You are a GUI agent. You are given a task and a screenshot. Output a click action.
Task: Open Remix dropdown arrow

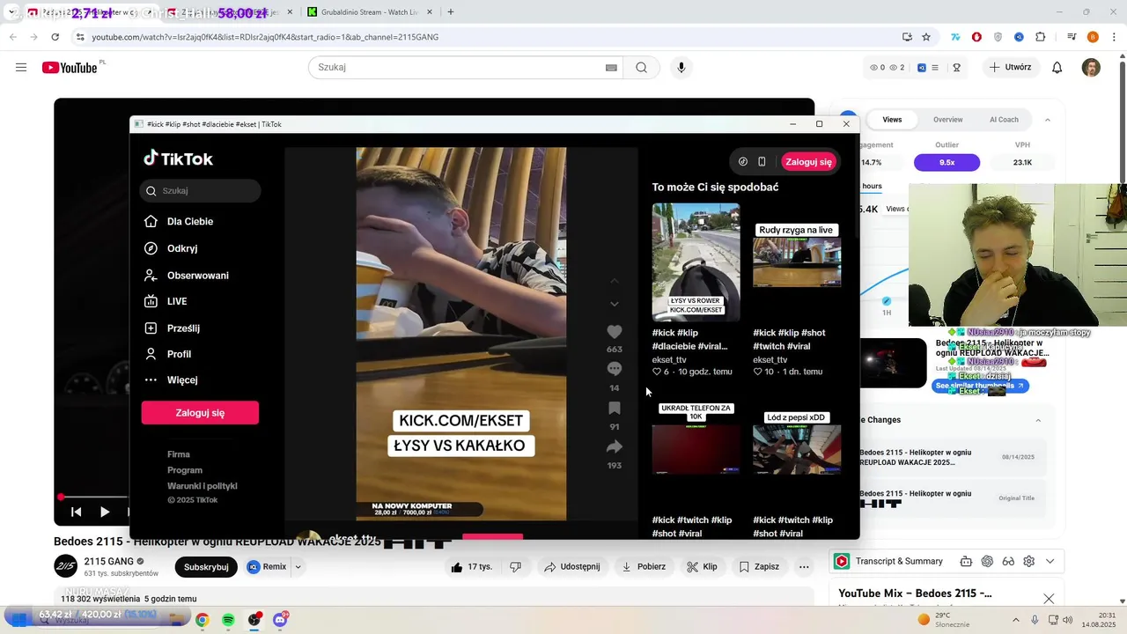point(298,567)
